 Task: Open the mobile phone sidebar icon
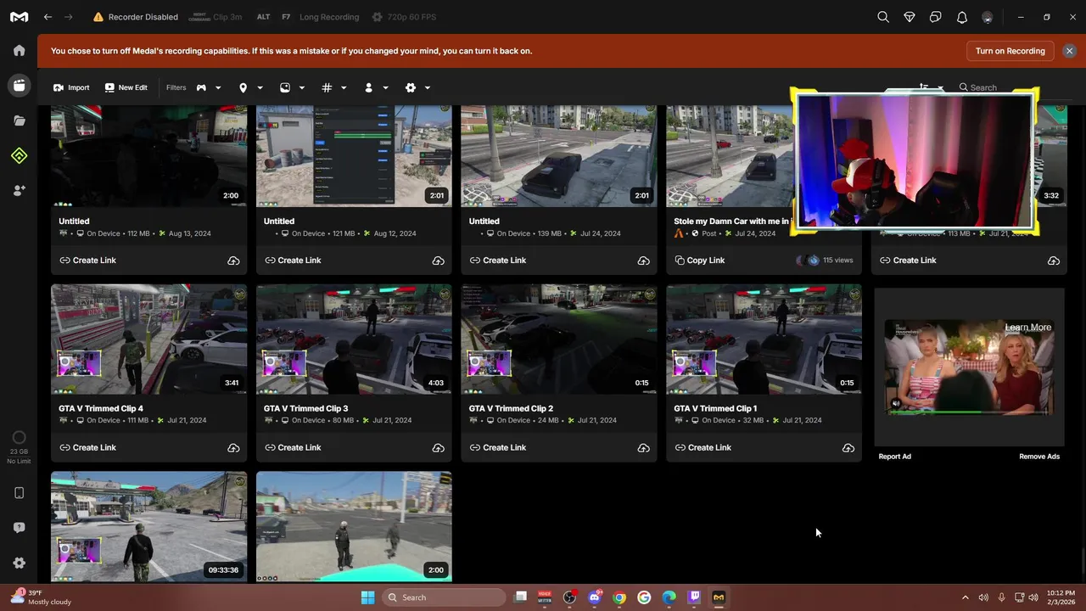[19, 493]
